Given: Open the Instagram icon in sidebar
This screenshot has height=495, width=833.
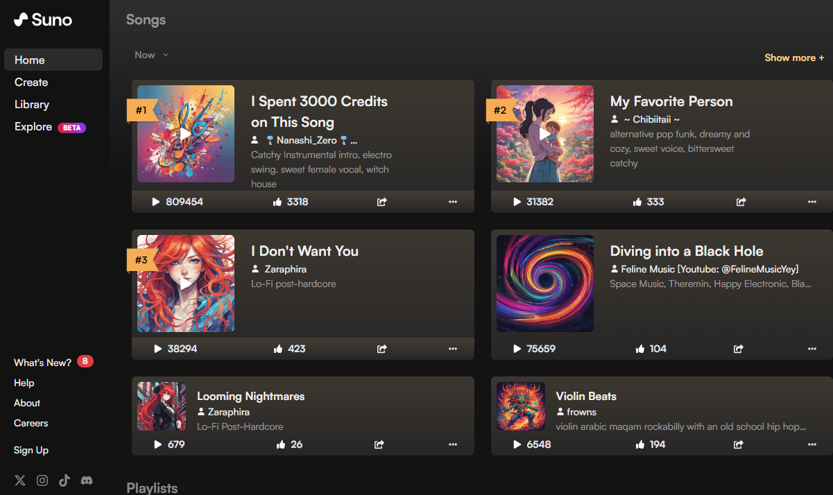Looking at the screenshot, I should 42,480.
